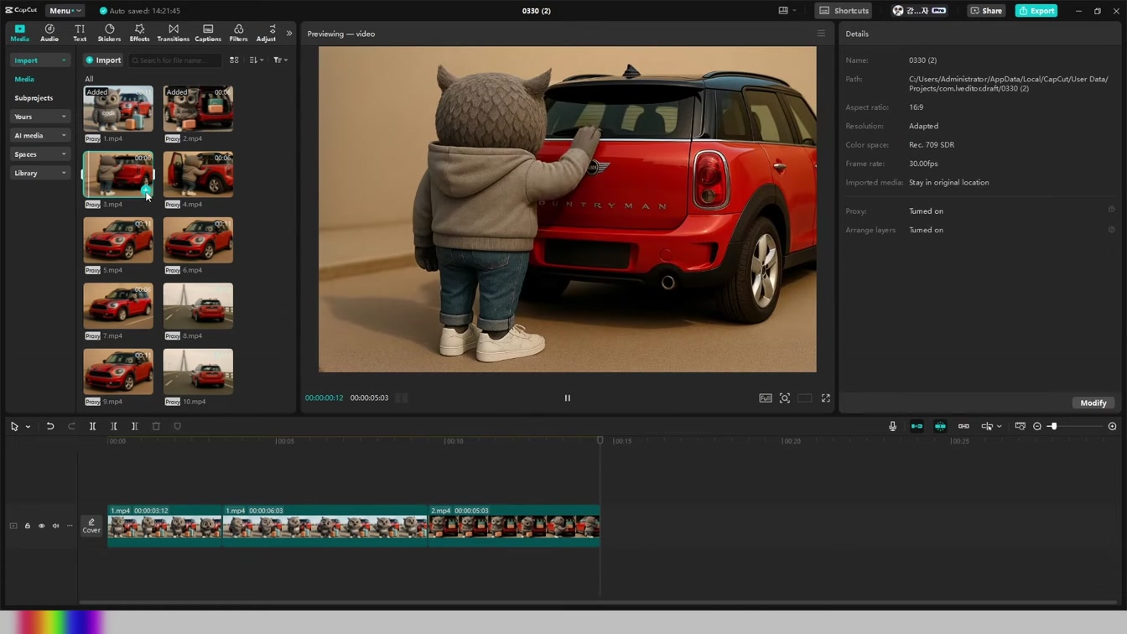The width and height of the screenshot is (1127, 634).
Task: Open the preview panel hamburger menu
Action: [821, 34]
